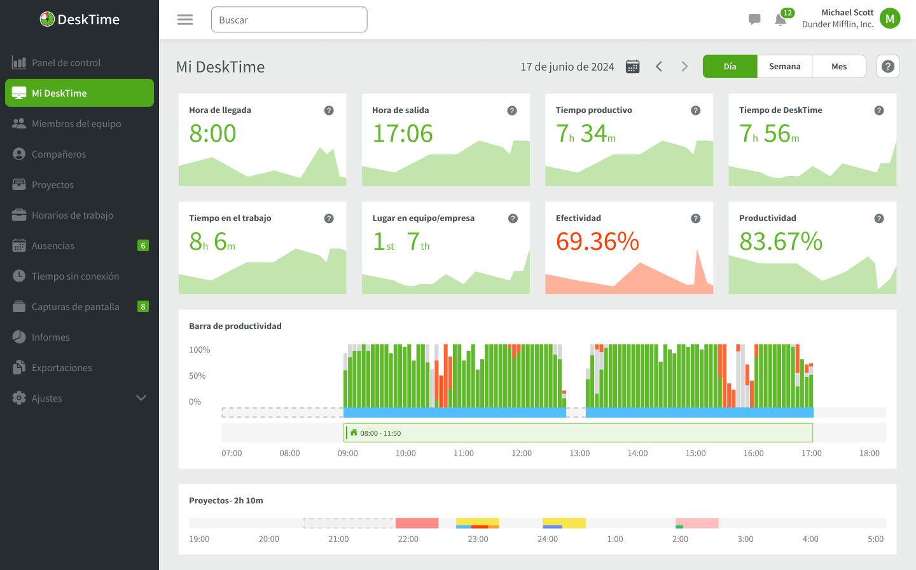Open the calendar date picker icon
916x570 pixels.
click(632, 67)
